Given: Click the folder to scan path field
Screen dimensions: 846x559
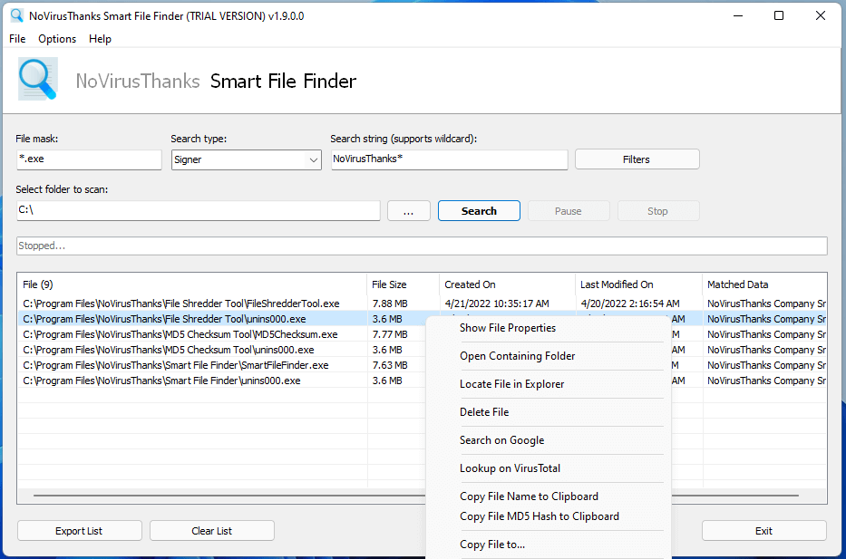Looking at the screenshot, I should (199, 210).
